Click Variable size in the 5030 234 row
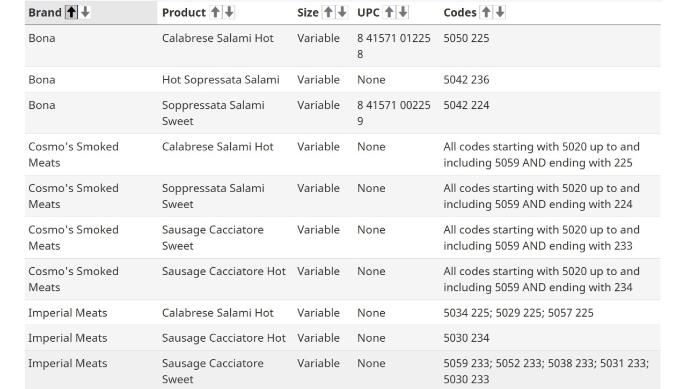 click(x=318, y=338)
